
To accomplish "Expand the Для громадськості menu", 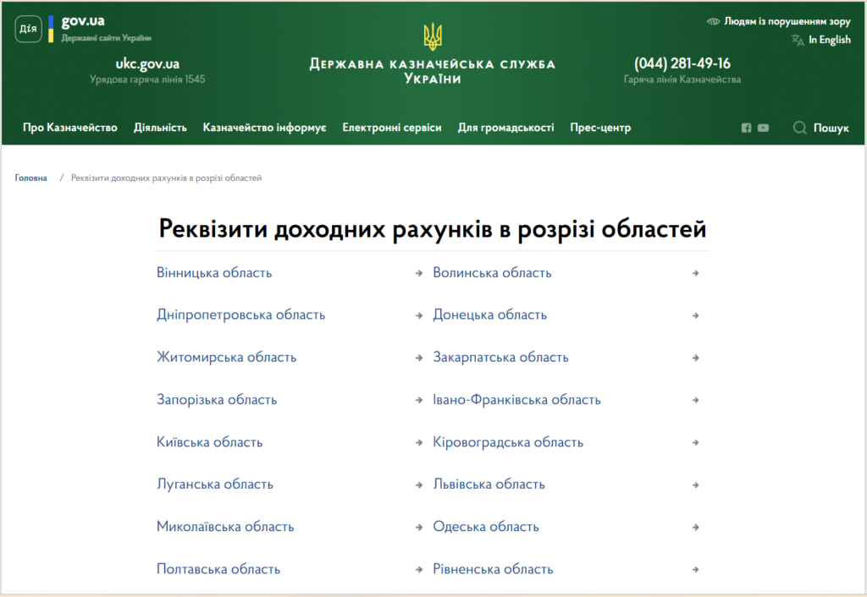I will coord(505,128).
